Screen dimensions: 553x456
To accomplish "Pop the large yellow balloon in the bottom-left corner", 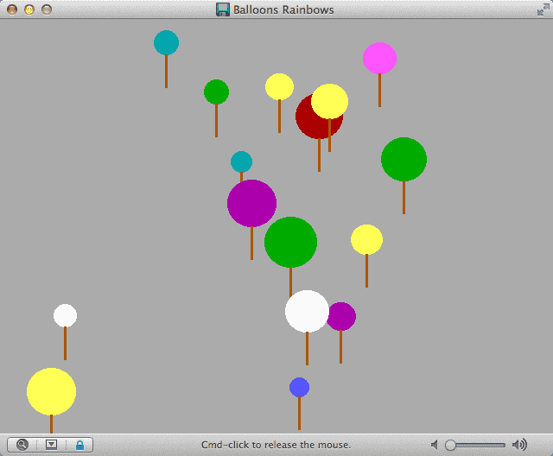I will 52,391.
